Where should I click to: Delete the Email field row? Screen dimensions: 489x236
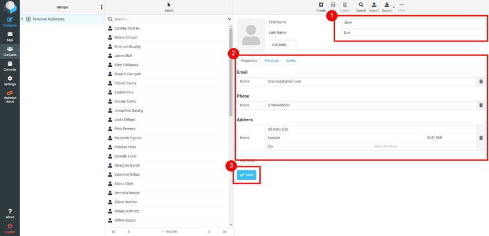click(481, 82)
